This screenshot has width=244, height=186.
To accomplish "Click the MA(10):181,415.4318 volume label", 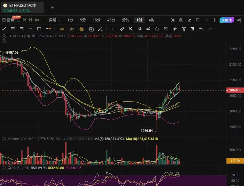I will point(142,139).
